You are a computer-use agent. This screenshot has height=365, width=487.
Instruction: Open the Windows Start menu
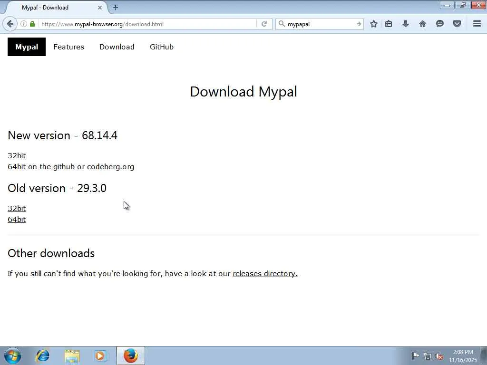click(x=13, y=355)
